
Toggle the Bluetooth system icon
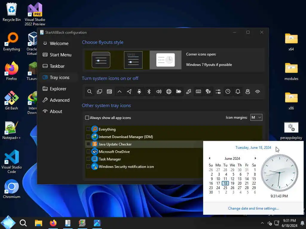pyautogui.click(x=149, y=92)
